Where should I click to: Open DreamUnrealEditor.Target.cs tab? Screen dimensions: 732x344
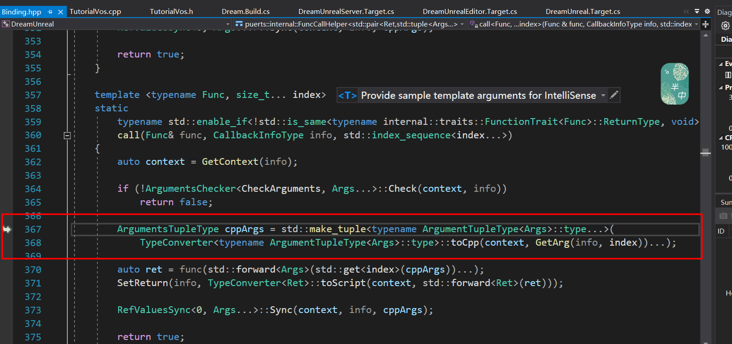point(469,12)
